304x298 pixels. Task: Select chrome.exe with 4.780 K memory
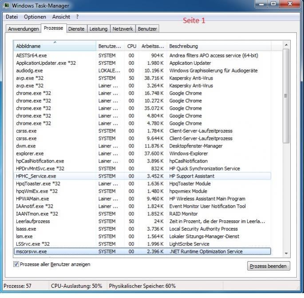[142, 123]
